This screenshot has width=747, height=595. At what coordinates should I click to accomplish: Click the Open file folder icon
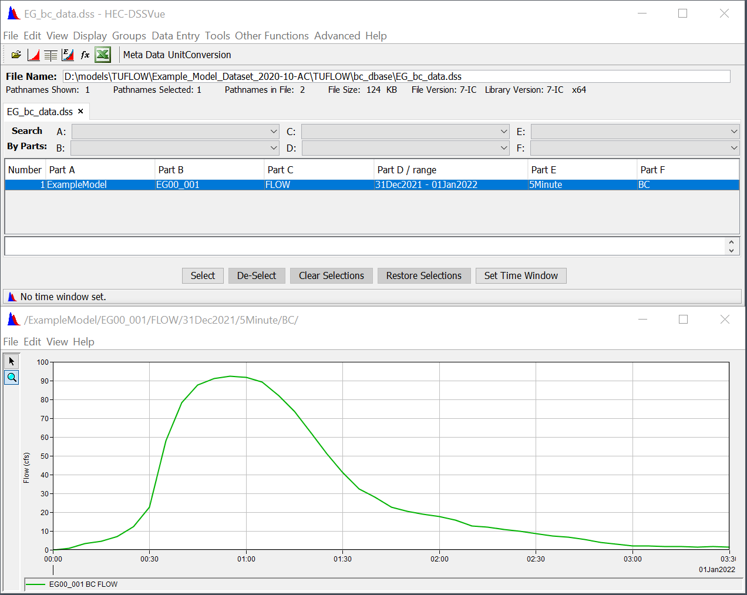16,55
